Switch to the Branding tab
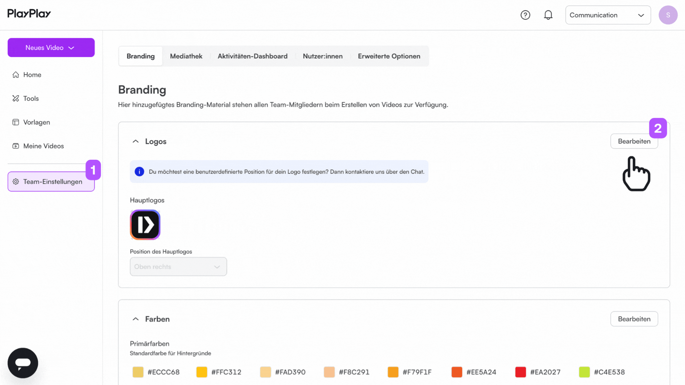685x385 pixels. pos(141,56)
